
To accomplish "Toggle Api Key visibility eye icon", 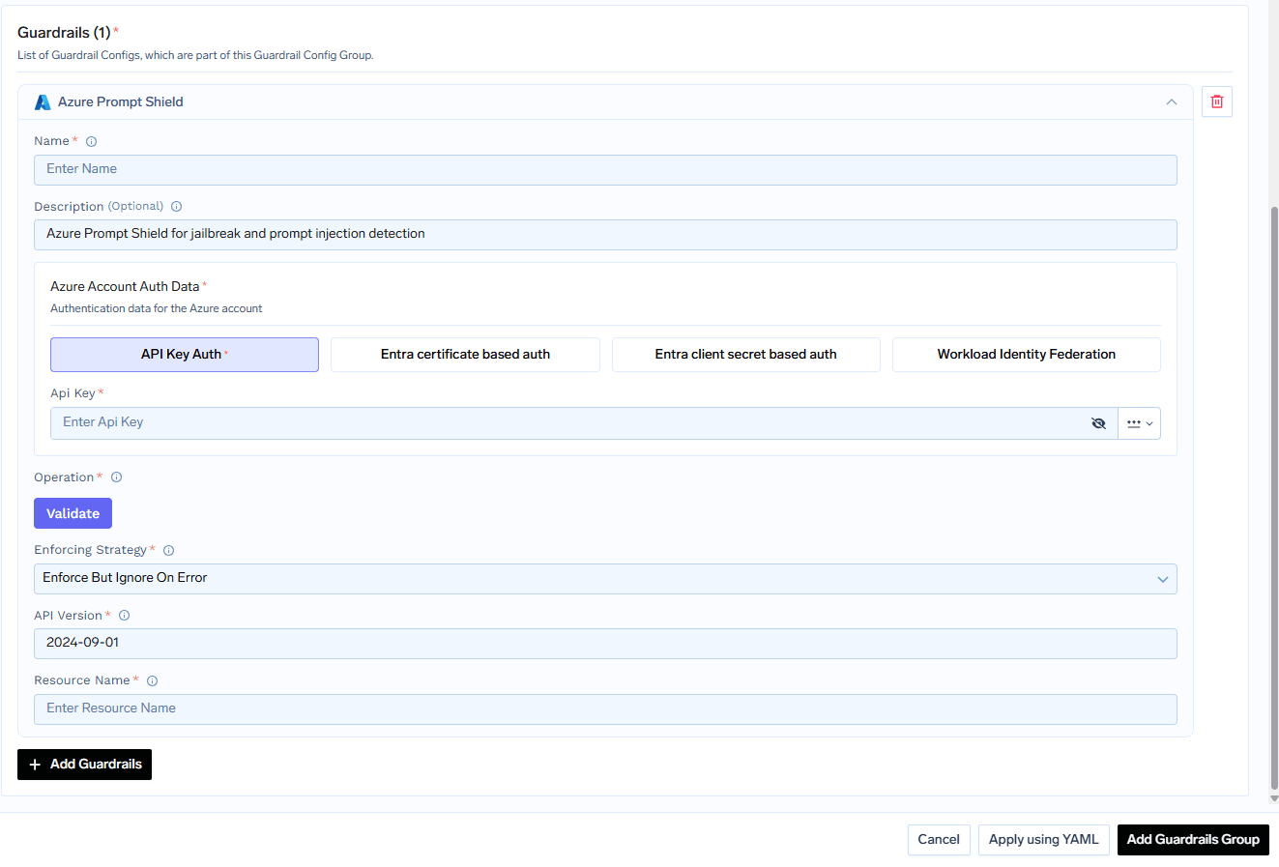I will pos(1098,423).
